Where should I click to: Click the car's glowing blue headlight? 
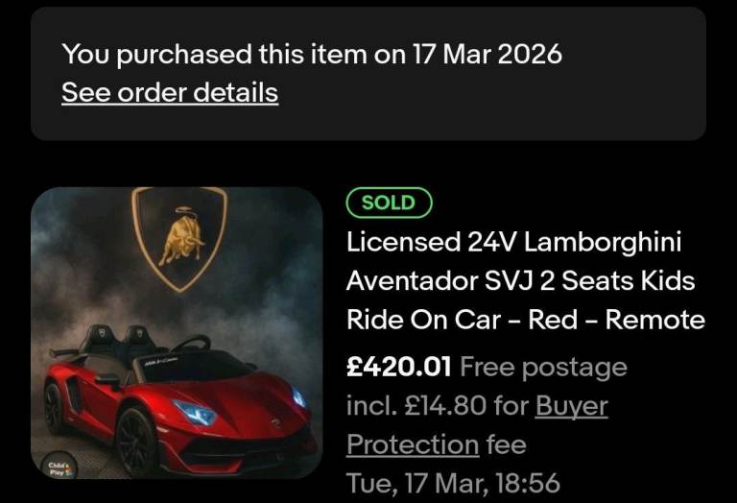[197, 414]
